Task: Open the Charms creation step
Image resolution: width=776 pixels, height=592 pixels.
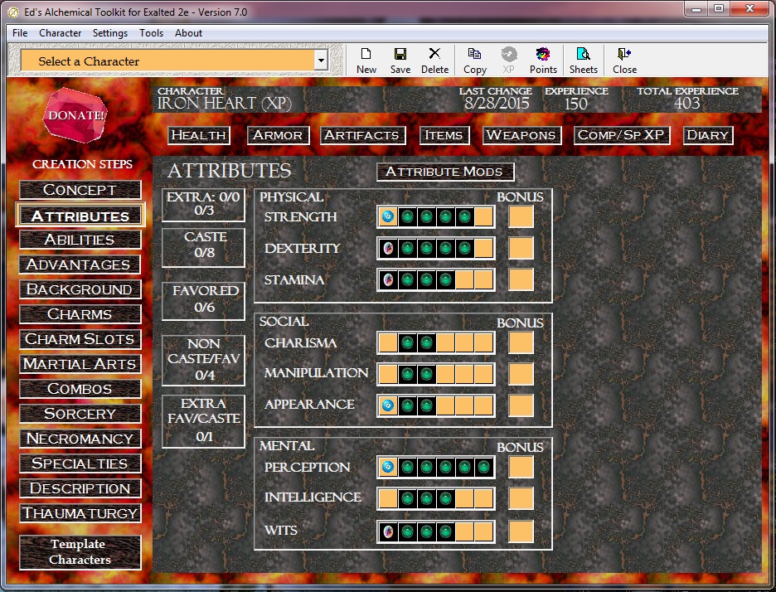Action: 80,314
